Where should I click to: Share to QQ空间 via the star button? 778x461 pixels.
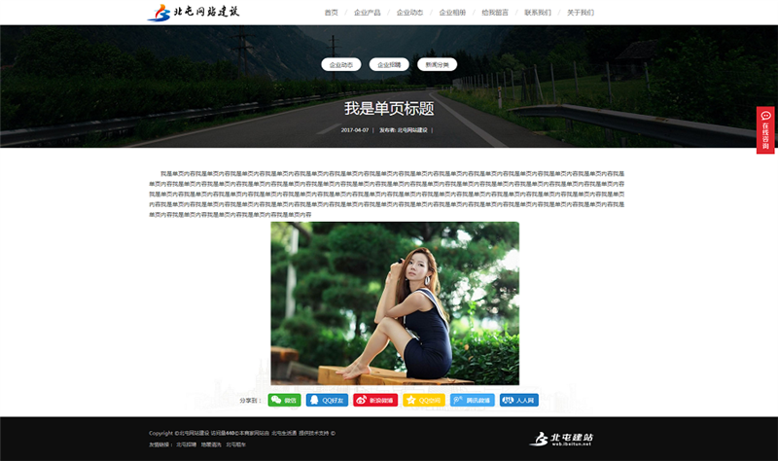pos(423,400)
